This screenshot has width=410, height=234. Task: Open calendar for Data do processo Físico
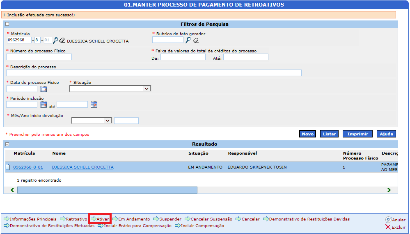[x=44, y=89]
